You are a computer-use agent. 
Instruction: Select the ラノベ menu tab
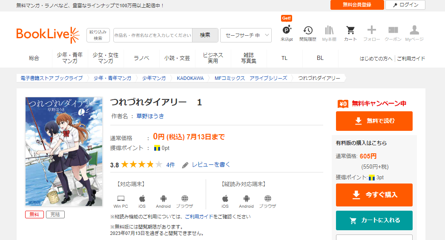pyautogui.click(x=141, y=58)
